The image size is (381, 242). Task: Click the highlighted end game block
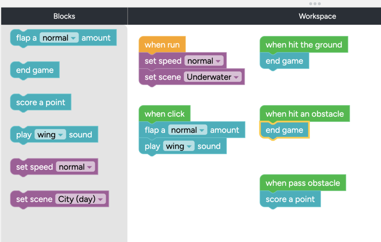pyautogui.click(x=284, y=130)
